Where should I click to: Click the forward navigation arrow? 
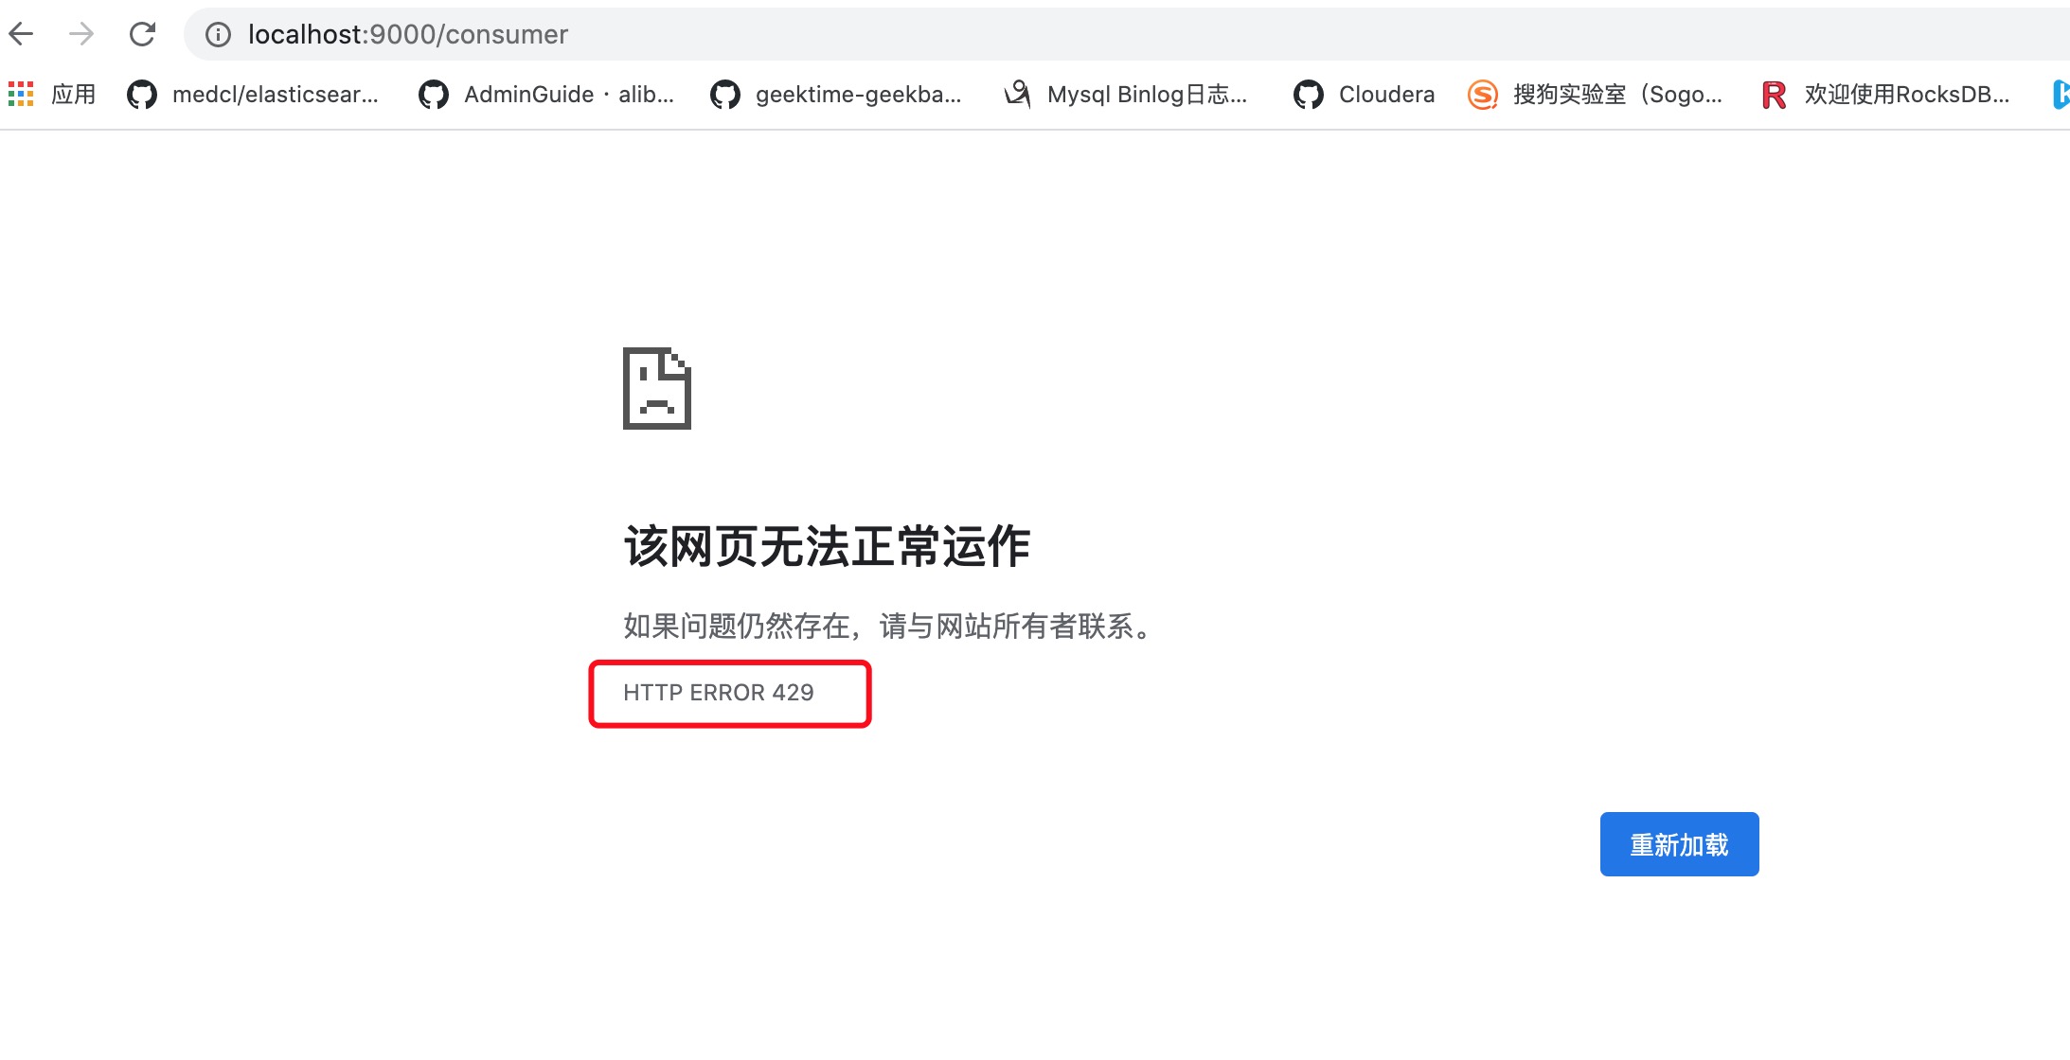tap(81, 34)
